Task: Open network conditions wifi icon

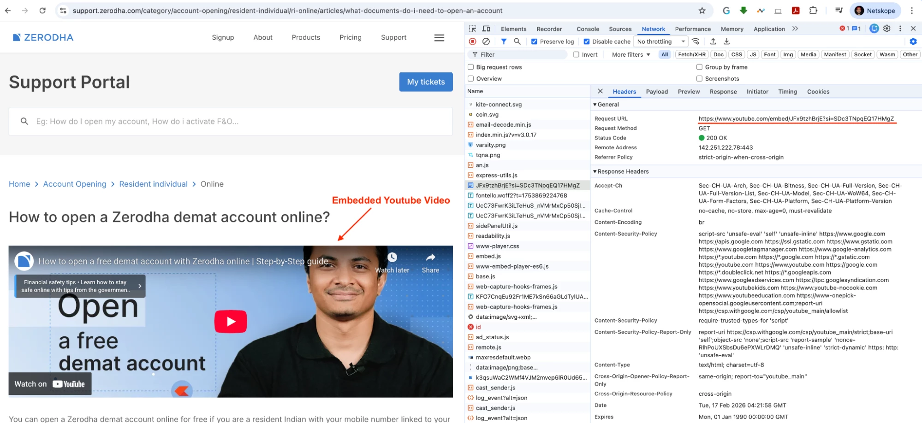Action: 696,41
